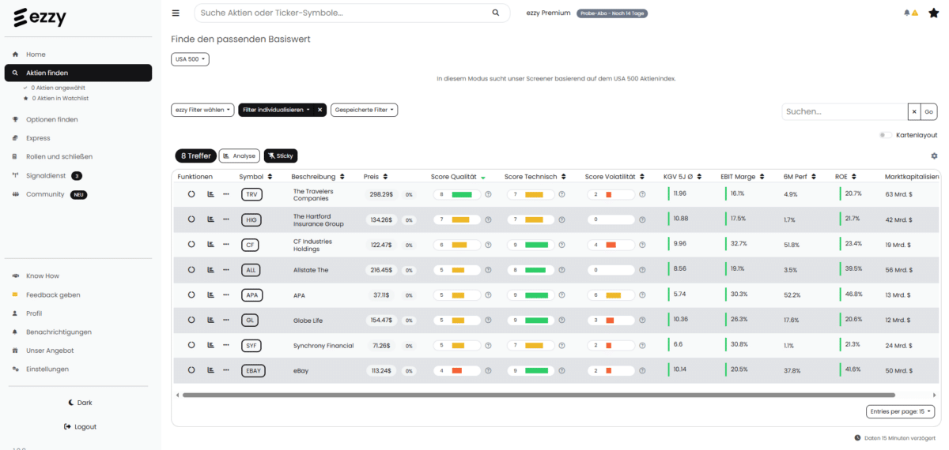
Task: Clear individualized filter with X icon
Action: click(x=320, y=110)
